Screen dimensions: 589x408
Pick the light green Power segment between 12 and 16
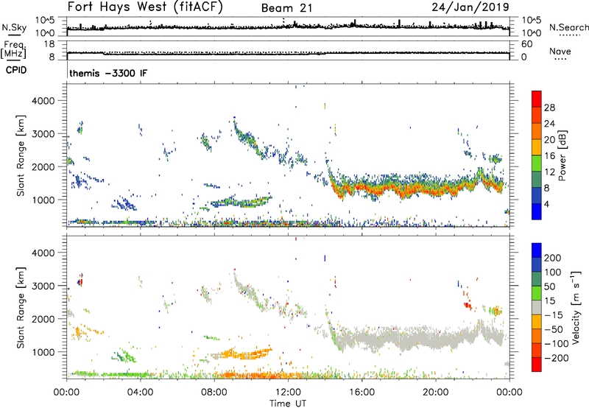pyautogui.click(x=537, y=163)
